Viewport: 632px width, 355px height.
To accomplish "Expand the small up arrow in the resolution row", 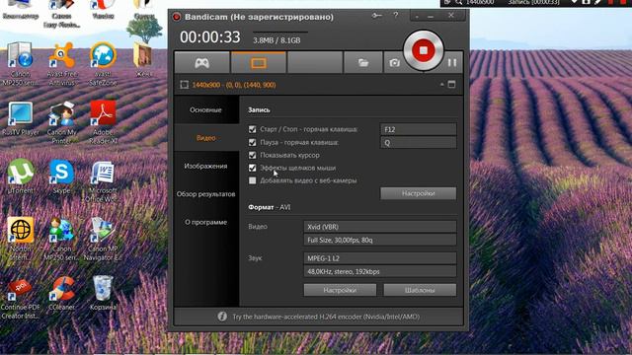I will (442, 85).
